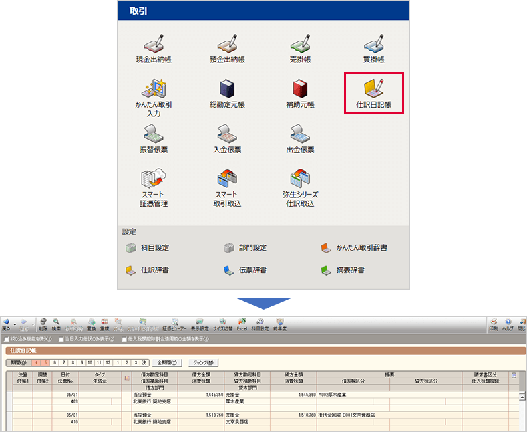
Task: Open the 総勘定元帳 general ledger
Action: pyautogui.click(x=227, y=93)
